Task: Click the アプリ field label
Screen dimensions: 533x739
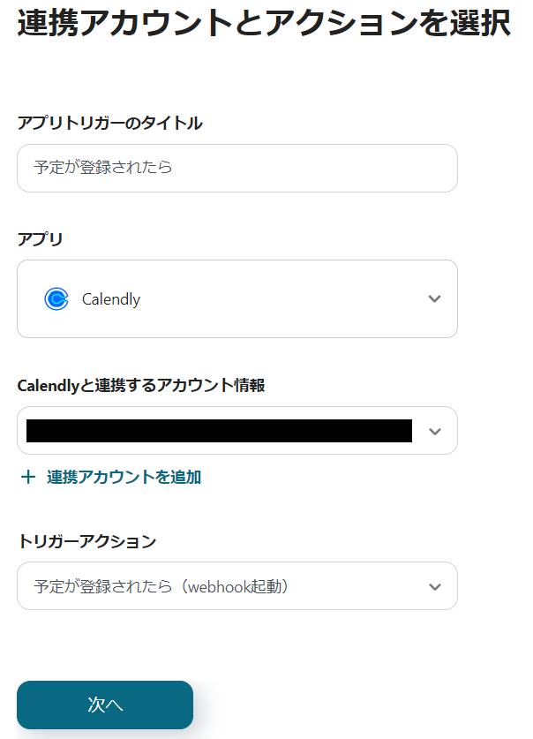Action: (x=40, y=239)
